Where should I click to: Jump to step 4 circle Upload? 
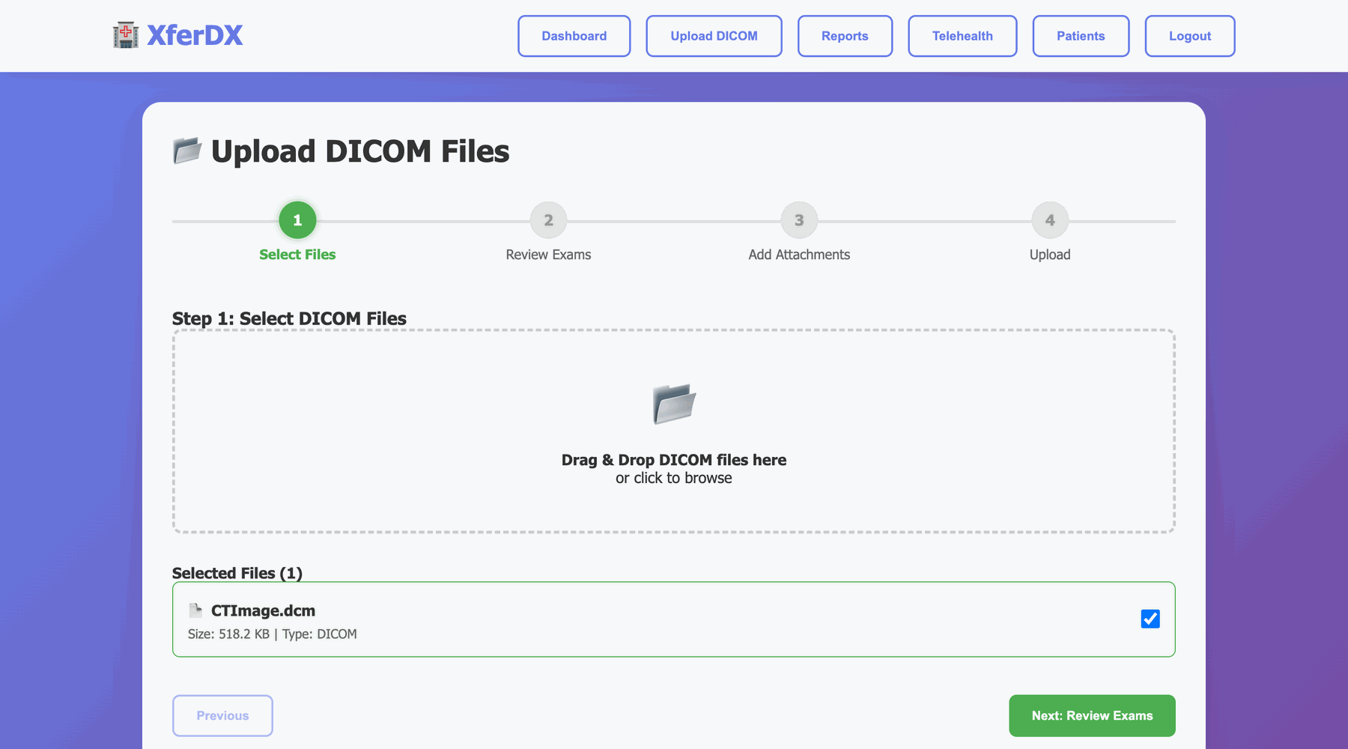1050,220
